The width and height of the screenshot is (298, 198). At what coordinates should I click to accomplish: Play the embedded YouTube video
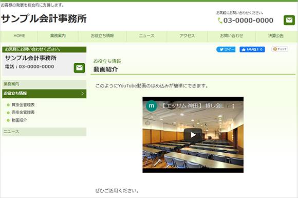coord(193,135)
